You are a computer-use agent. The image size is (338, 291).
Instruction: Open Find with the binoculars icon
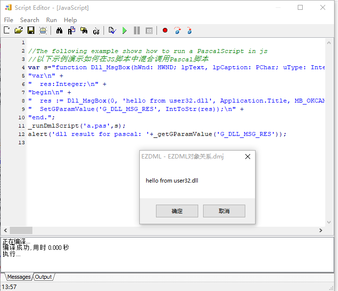59,30
